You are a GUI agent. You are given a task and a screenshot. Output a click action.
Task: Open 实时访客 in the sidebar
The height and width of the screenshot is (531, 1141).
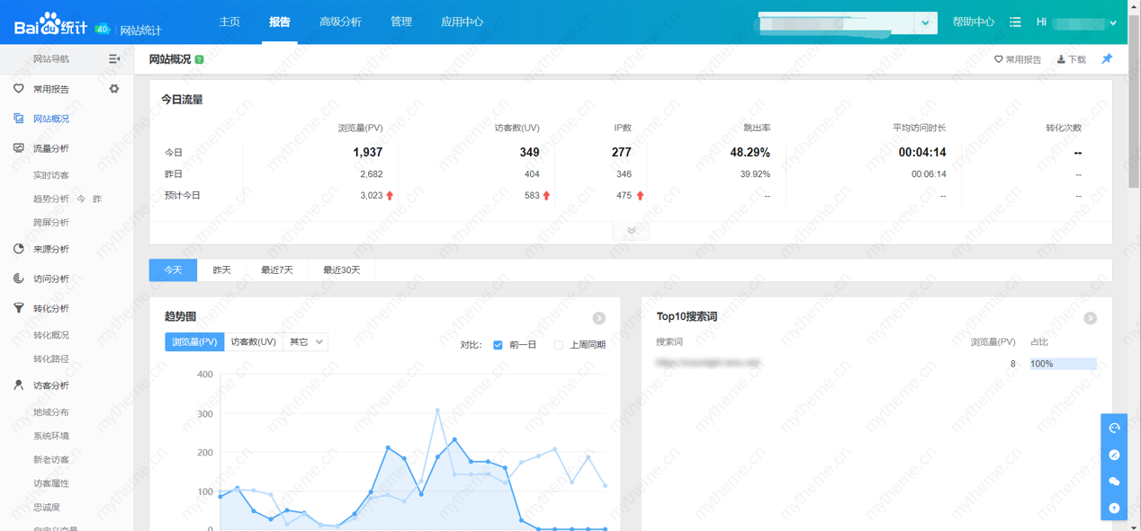coord(51,175)
